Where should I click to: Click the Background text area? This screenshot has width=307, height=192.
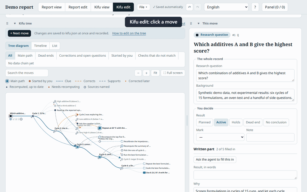[245, 95]
